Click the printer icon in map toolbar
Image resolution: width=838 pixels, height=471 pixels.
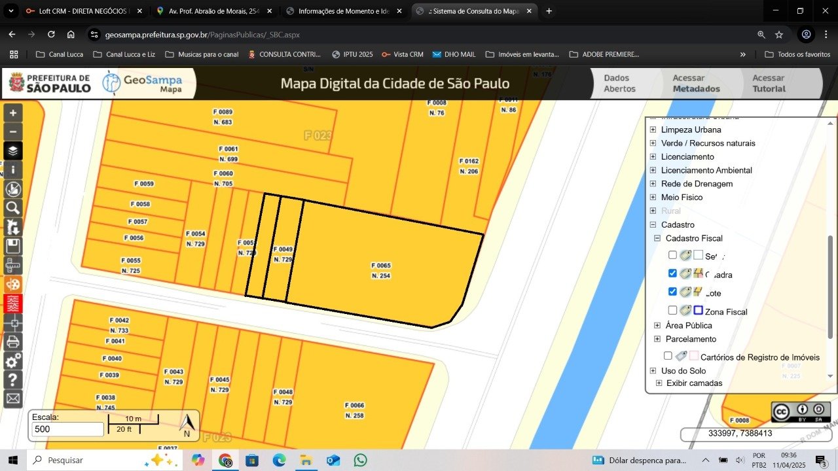(x=13, y=341)
